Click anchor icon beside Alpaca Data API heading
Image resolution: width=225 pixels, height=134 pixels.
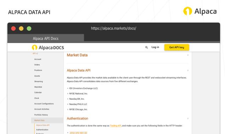pyautogui.click(x=188, y=71)
